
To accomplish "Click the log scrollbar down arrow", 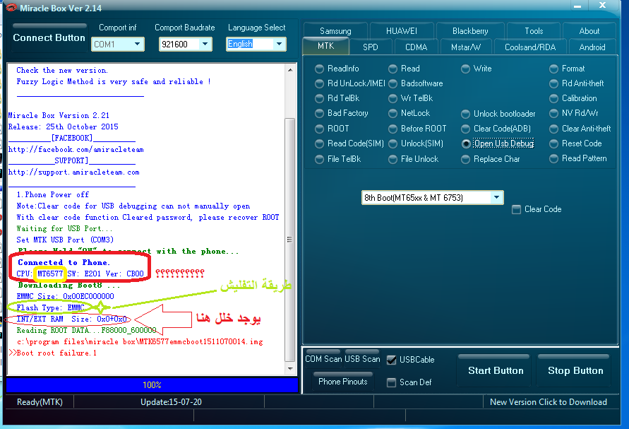I will tap(290, 368).
